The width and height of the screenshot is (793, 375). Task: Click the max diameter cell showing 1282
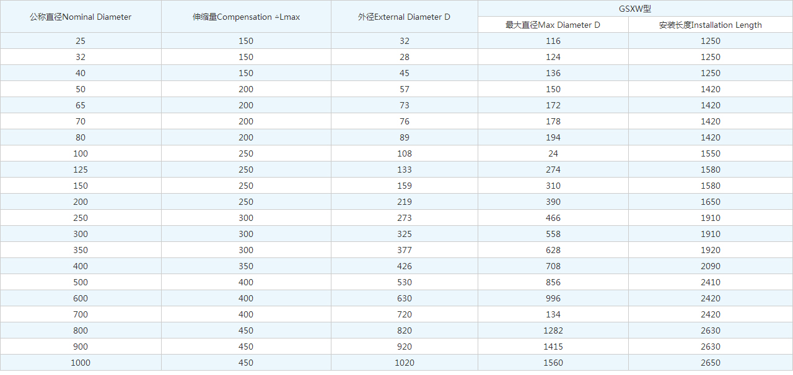pos(553,330)
